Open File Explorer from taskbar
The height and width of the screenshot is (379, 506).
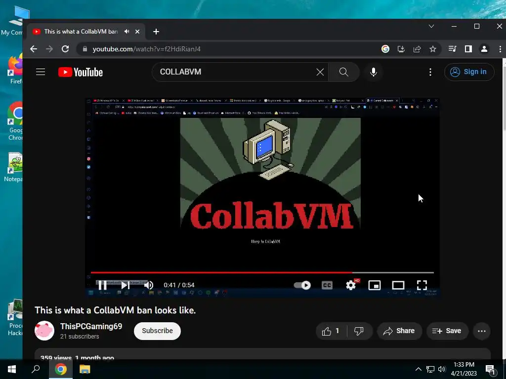pyautogui.click(x=84, y=369)
